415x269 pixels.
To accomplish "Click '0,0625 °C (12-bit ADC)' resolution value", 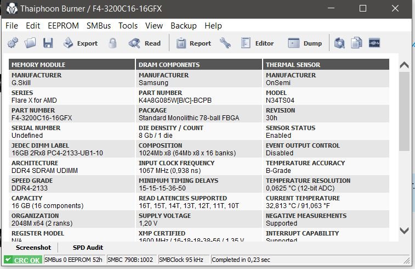I will (x=300, y=188).
